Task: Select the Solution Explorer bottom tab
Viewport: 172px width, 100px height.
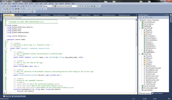Action: coord(145,93)
